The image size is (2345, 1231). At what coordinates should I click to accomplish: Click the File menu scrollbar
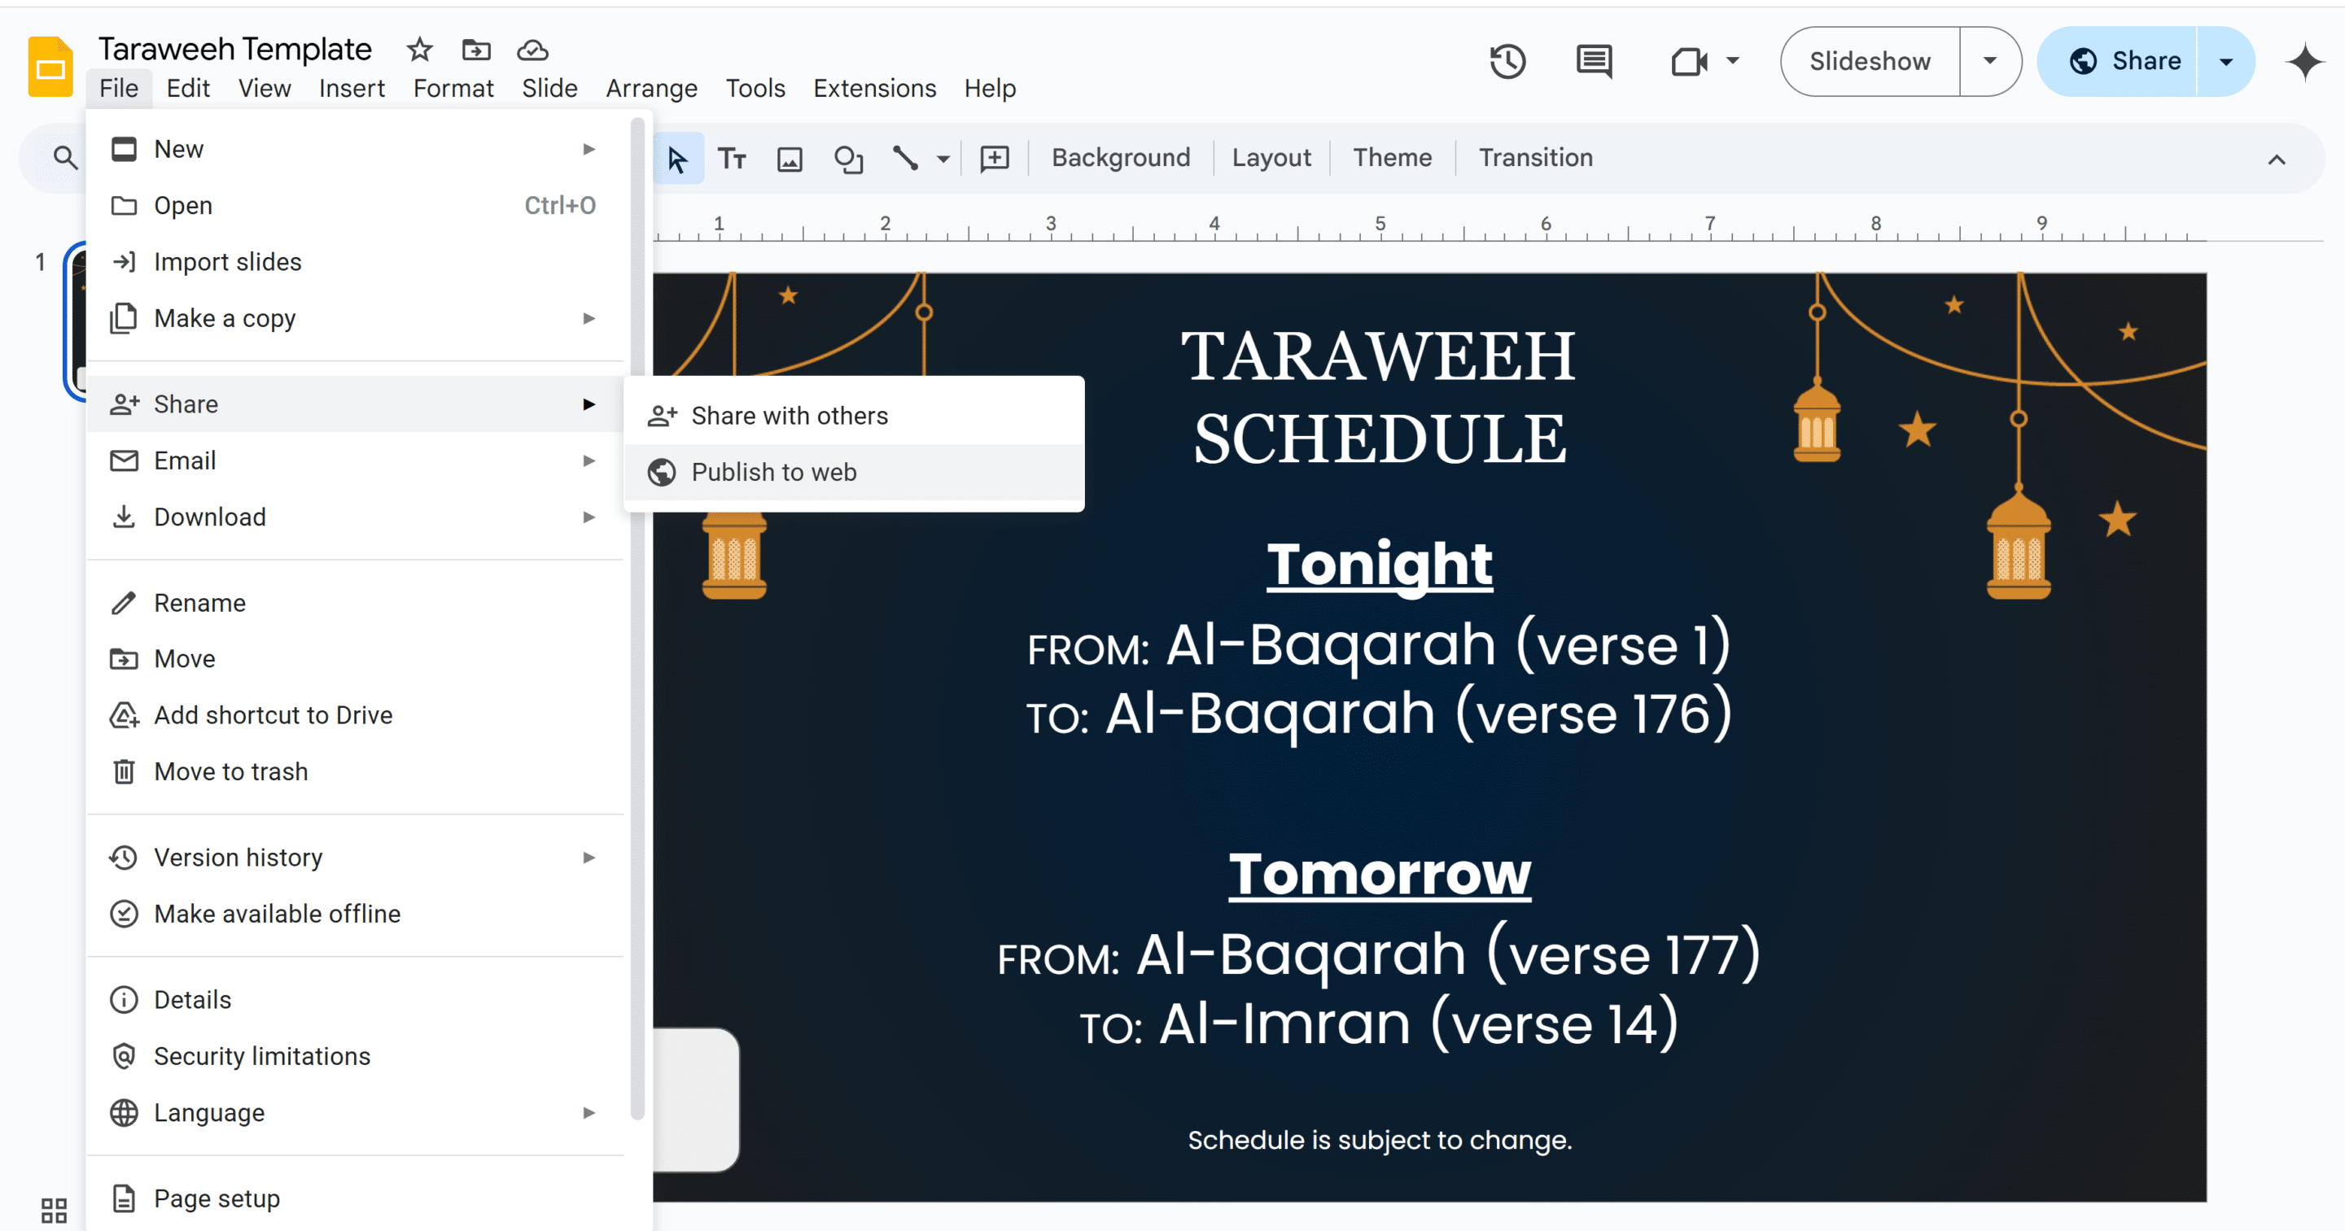[x=637, y=618]
